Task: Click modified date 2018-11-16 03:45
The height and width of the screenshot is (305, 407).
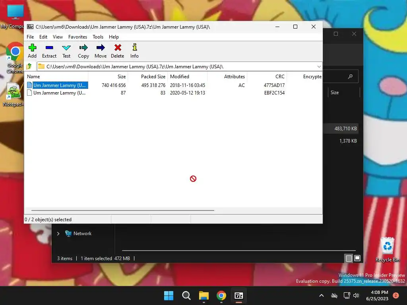Action: [188, 85]
